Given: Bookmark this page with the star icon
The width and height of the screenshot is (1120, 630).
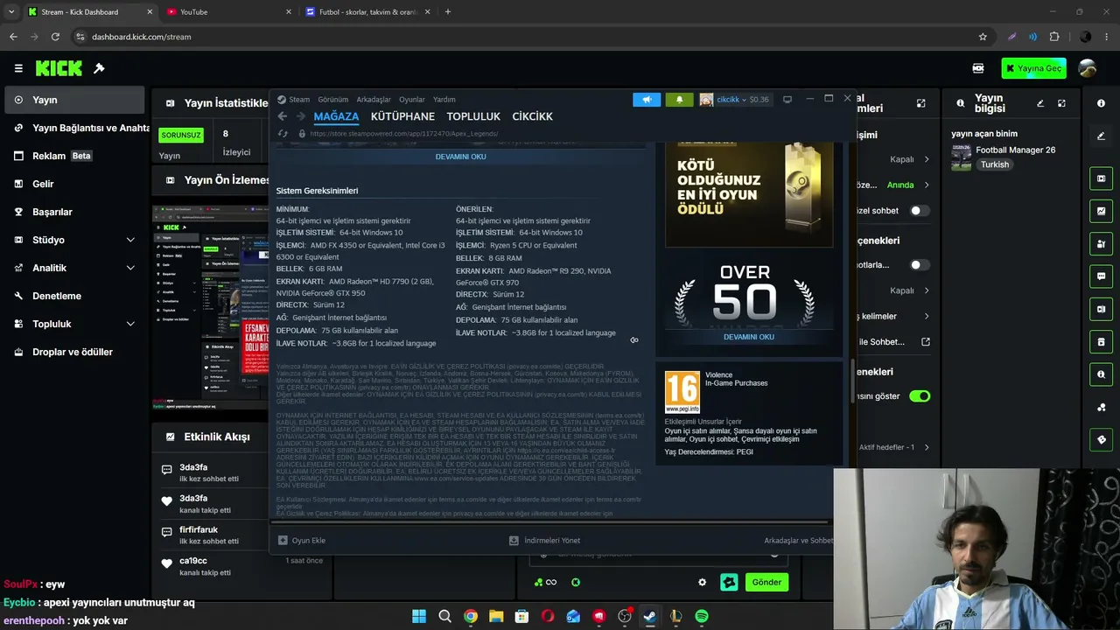Looking at the screenshot, I should (x=983, y=37).
